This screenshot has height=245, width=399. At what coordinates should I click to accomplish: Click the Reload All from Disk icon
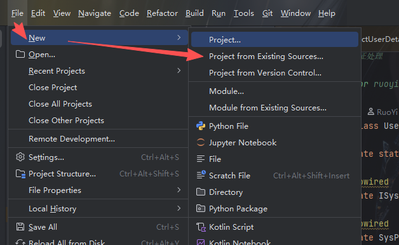tap(20, 242)
